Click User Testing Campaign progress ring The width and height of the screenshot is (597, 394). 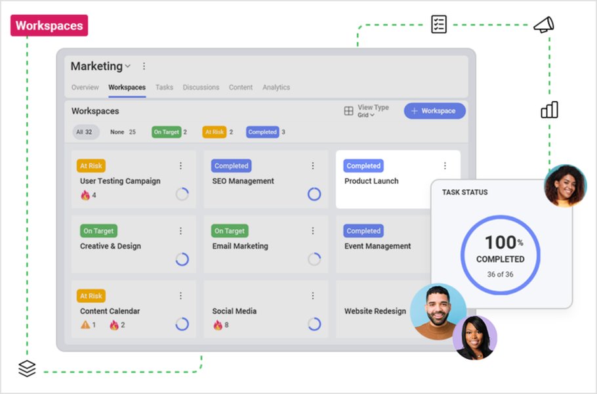182,194
